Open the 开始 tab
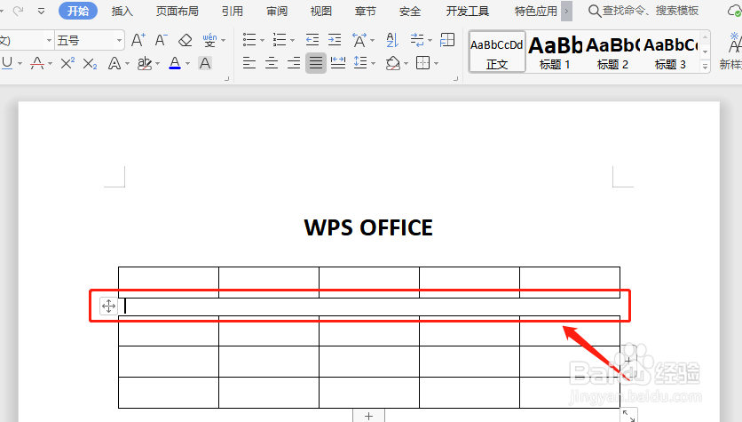The height and width of the screenshot is (422, 742). click(x=78, y=11)
